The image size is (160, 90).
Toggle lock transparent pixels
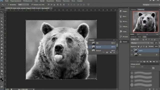[x=138, y=46]
